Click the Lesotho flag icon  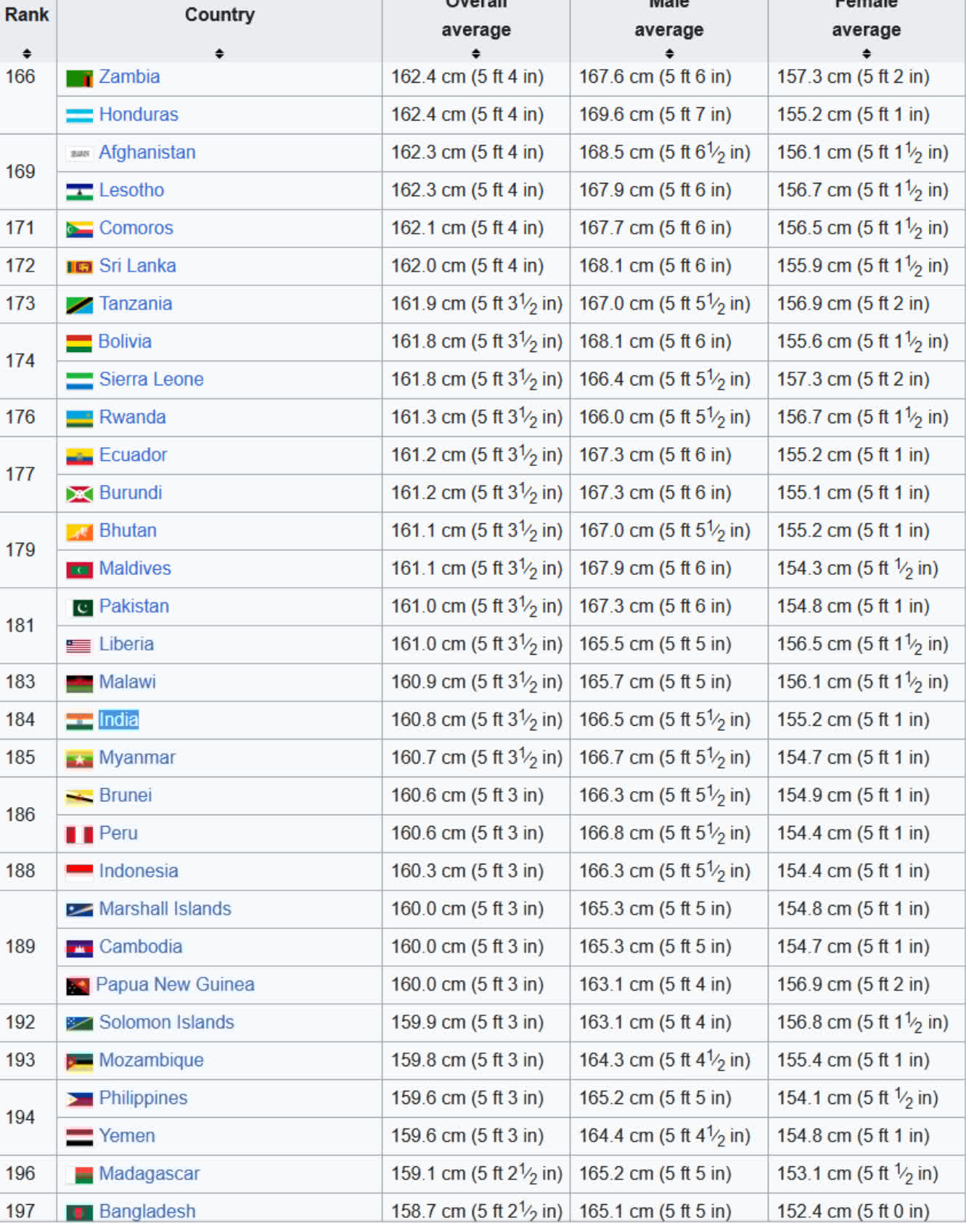(79, 191)
